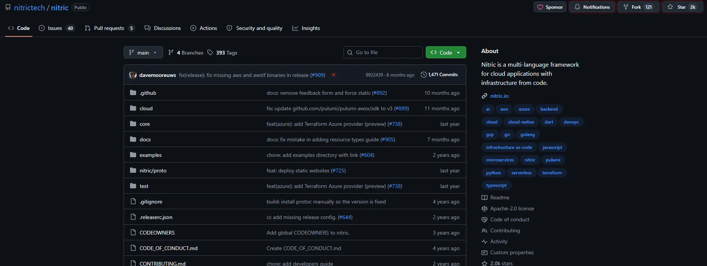Image resolution: width=707 pixels, height=266 pixels.
Task: Switch to the Discussions tab
Action: (x=163, y=28)
